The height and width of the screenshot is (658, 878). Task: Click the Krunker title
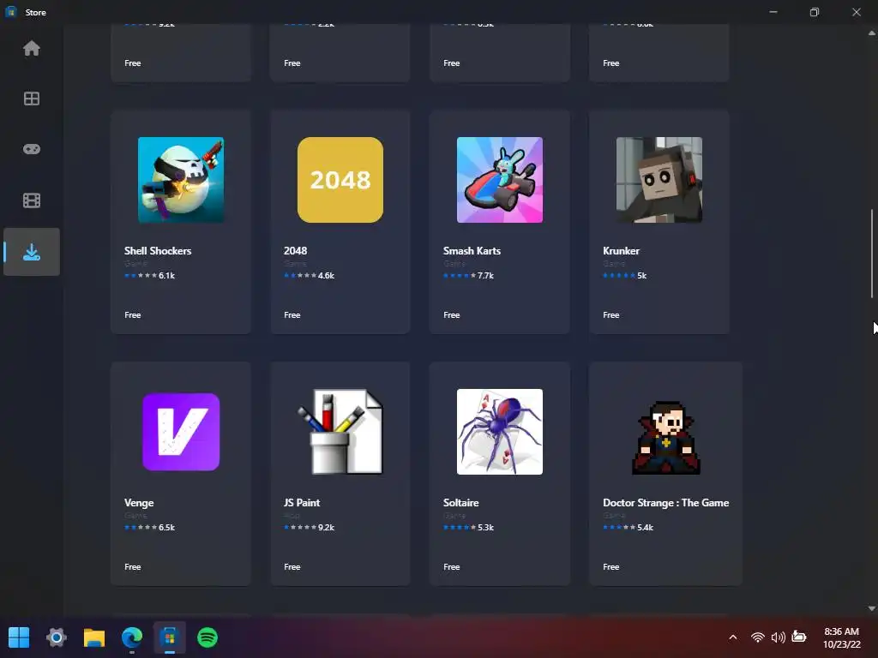(621, 251)
